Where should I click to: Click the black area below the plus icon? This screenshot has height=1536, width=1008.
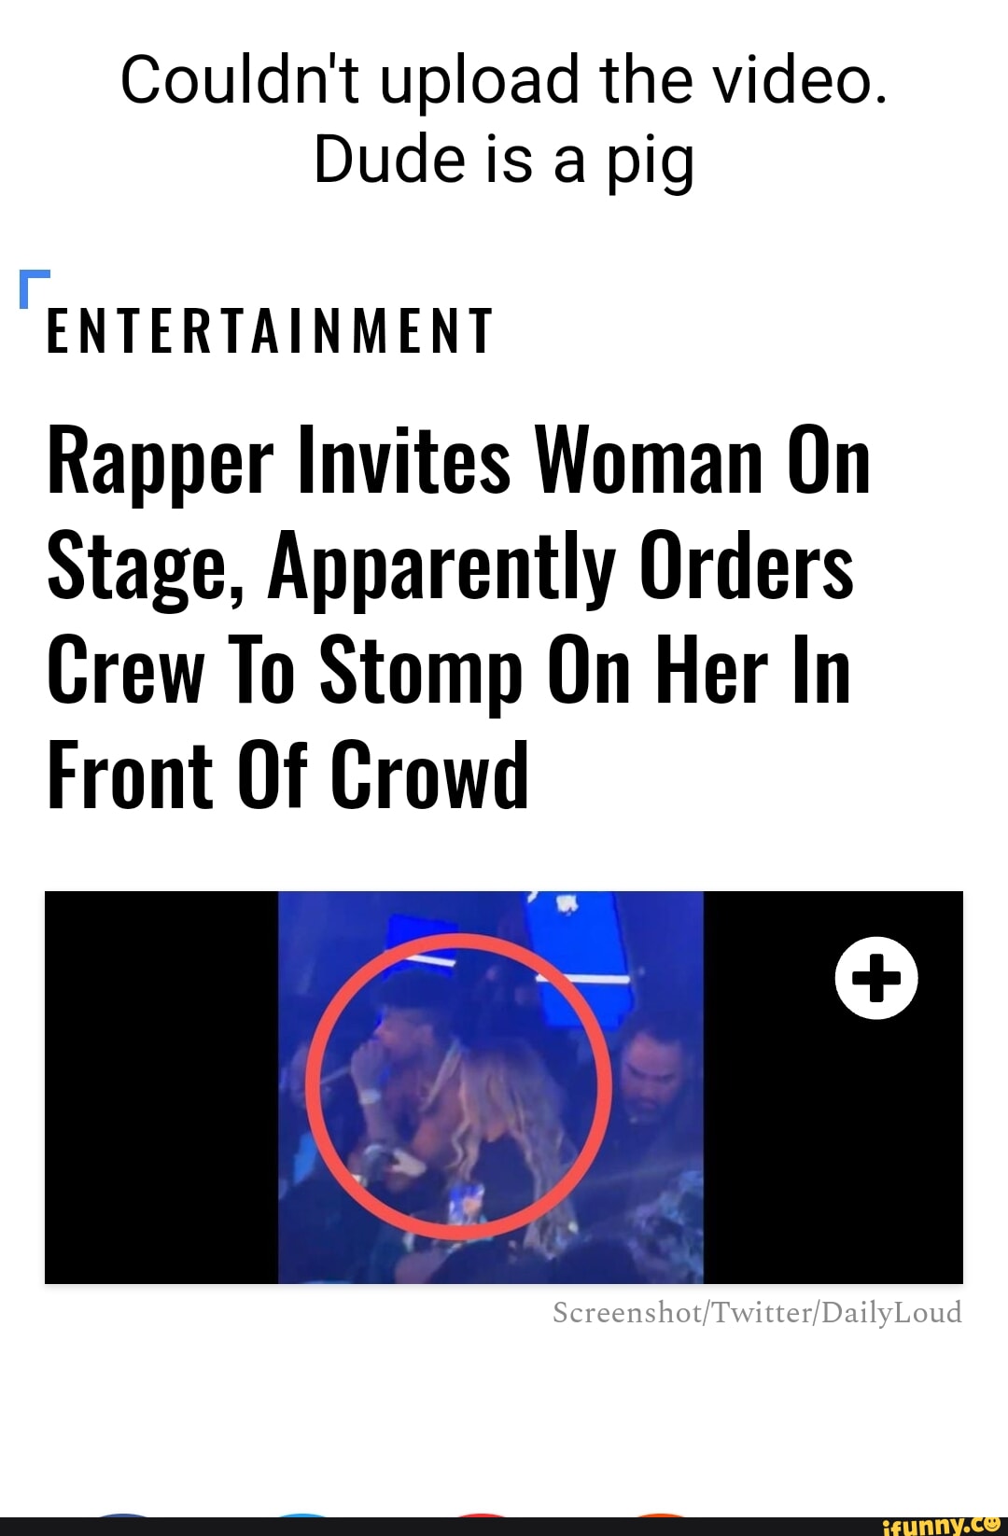click(833, 1152)
